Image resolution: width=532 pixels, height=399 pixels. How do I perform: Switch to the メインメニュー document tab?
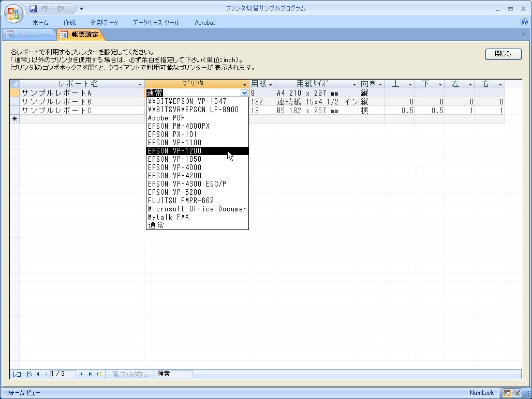(28, 35)
